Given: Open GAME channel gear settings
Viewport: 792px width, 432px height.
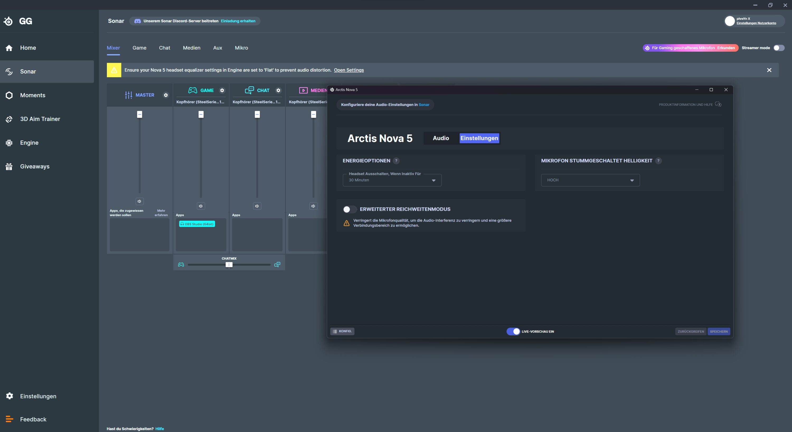Looking at the screenshot, I should 222,90.
